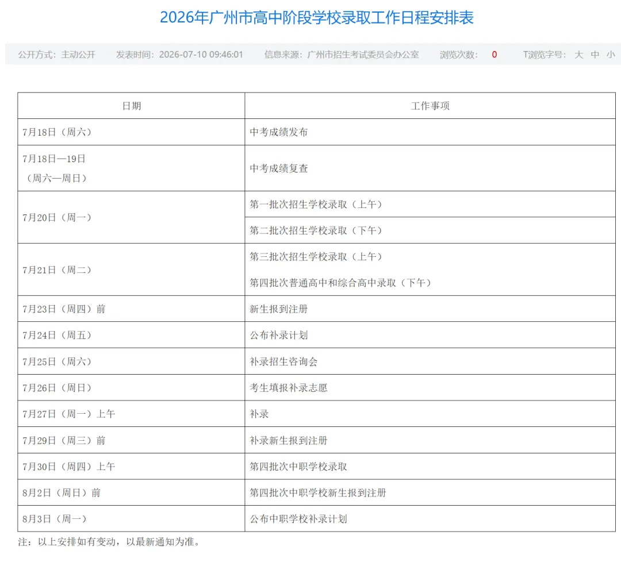Select the 公布补录计划 cell
The image size is (621, 562).
point(430,335)
